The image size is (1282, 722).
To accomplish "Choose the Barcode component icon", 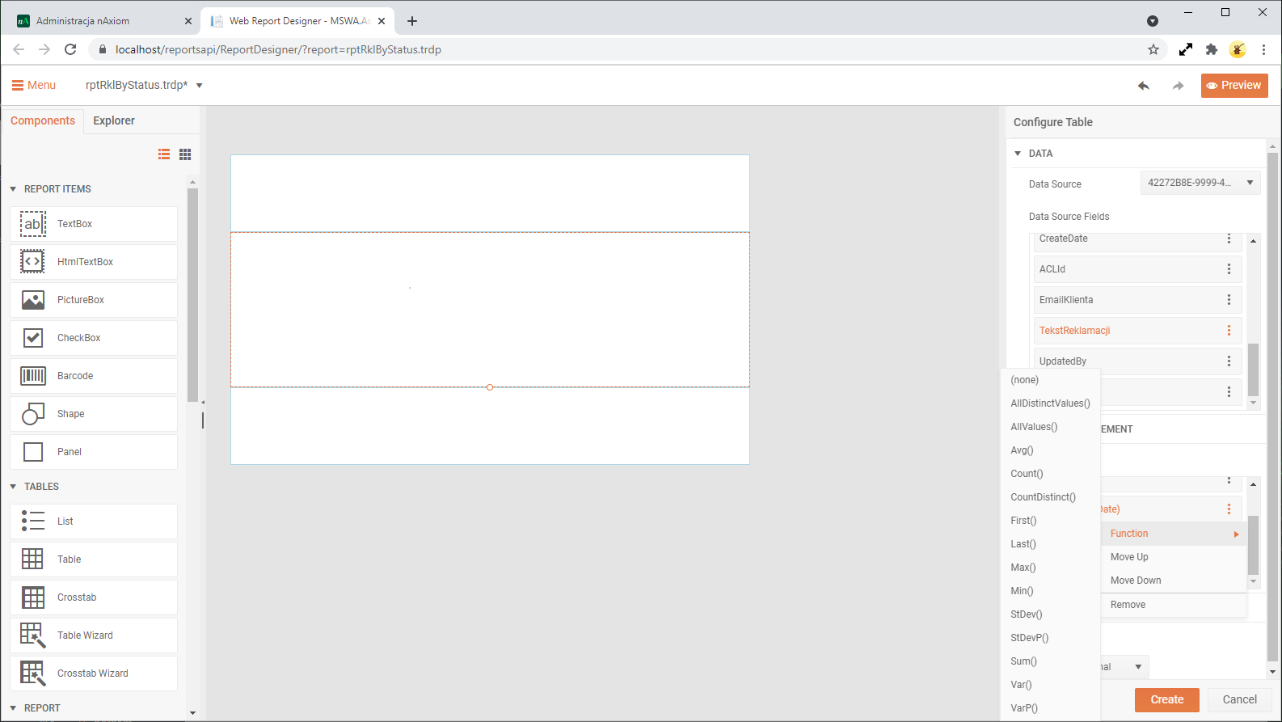I will coord(33,376).
